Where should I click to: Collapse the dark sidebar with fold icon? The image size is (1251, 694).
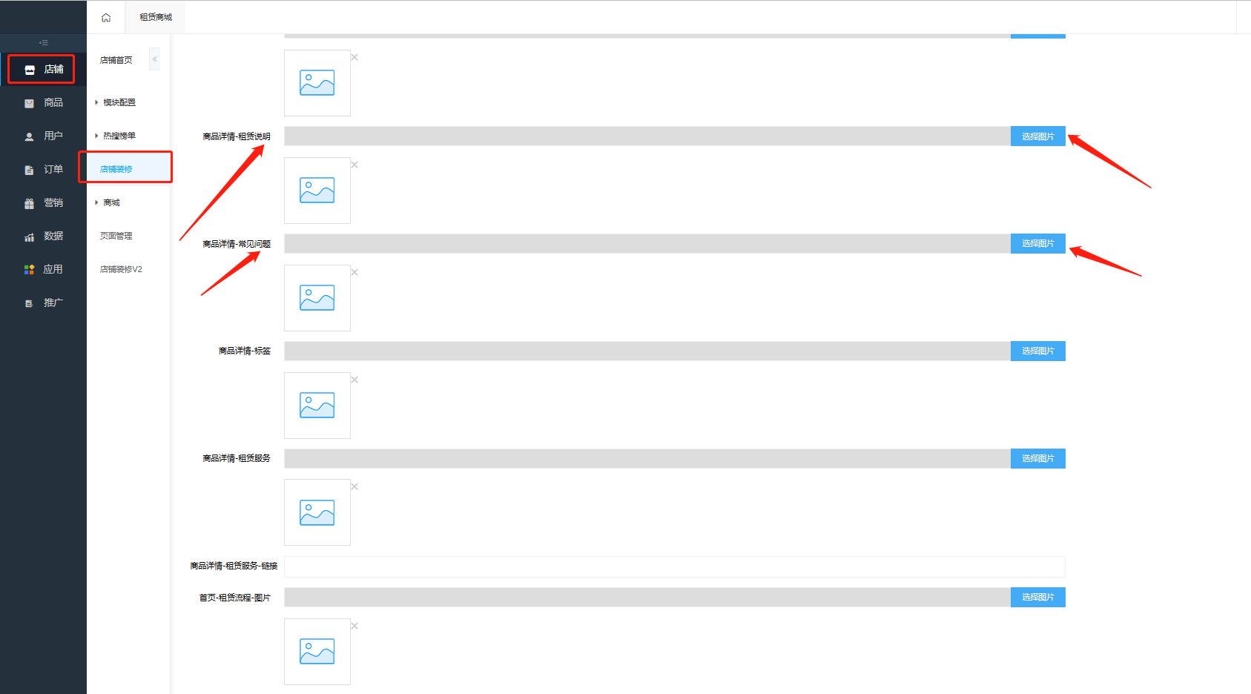[x=44, y=43]
